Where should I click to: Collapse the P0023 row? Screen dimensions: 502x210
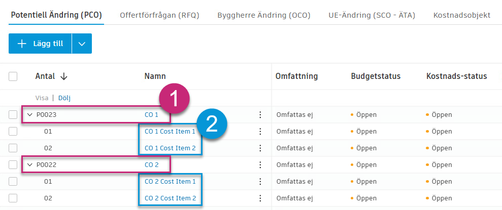[x=29, y=115]
